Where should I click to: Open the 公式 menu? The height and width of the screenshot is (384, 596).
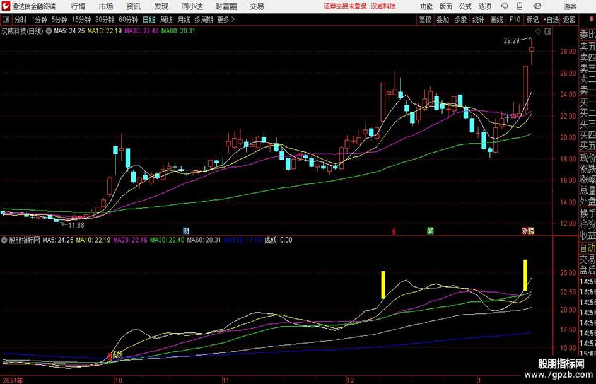tap(465, 6)
